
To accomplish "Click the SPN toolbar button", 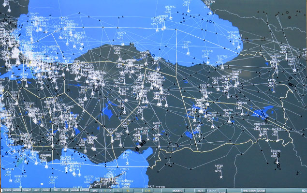I will (95, 191).
